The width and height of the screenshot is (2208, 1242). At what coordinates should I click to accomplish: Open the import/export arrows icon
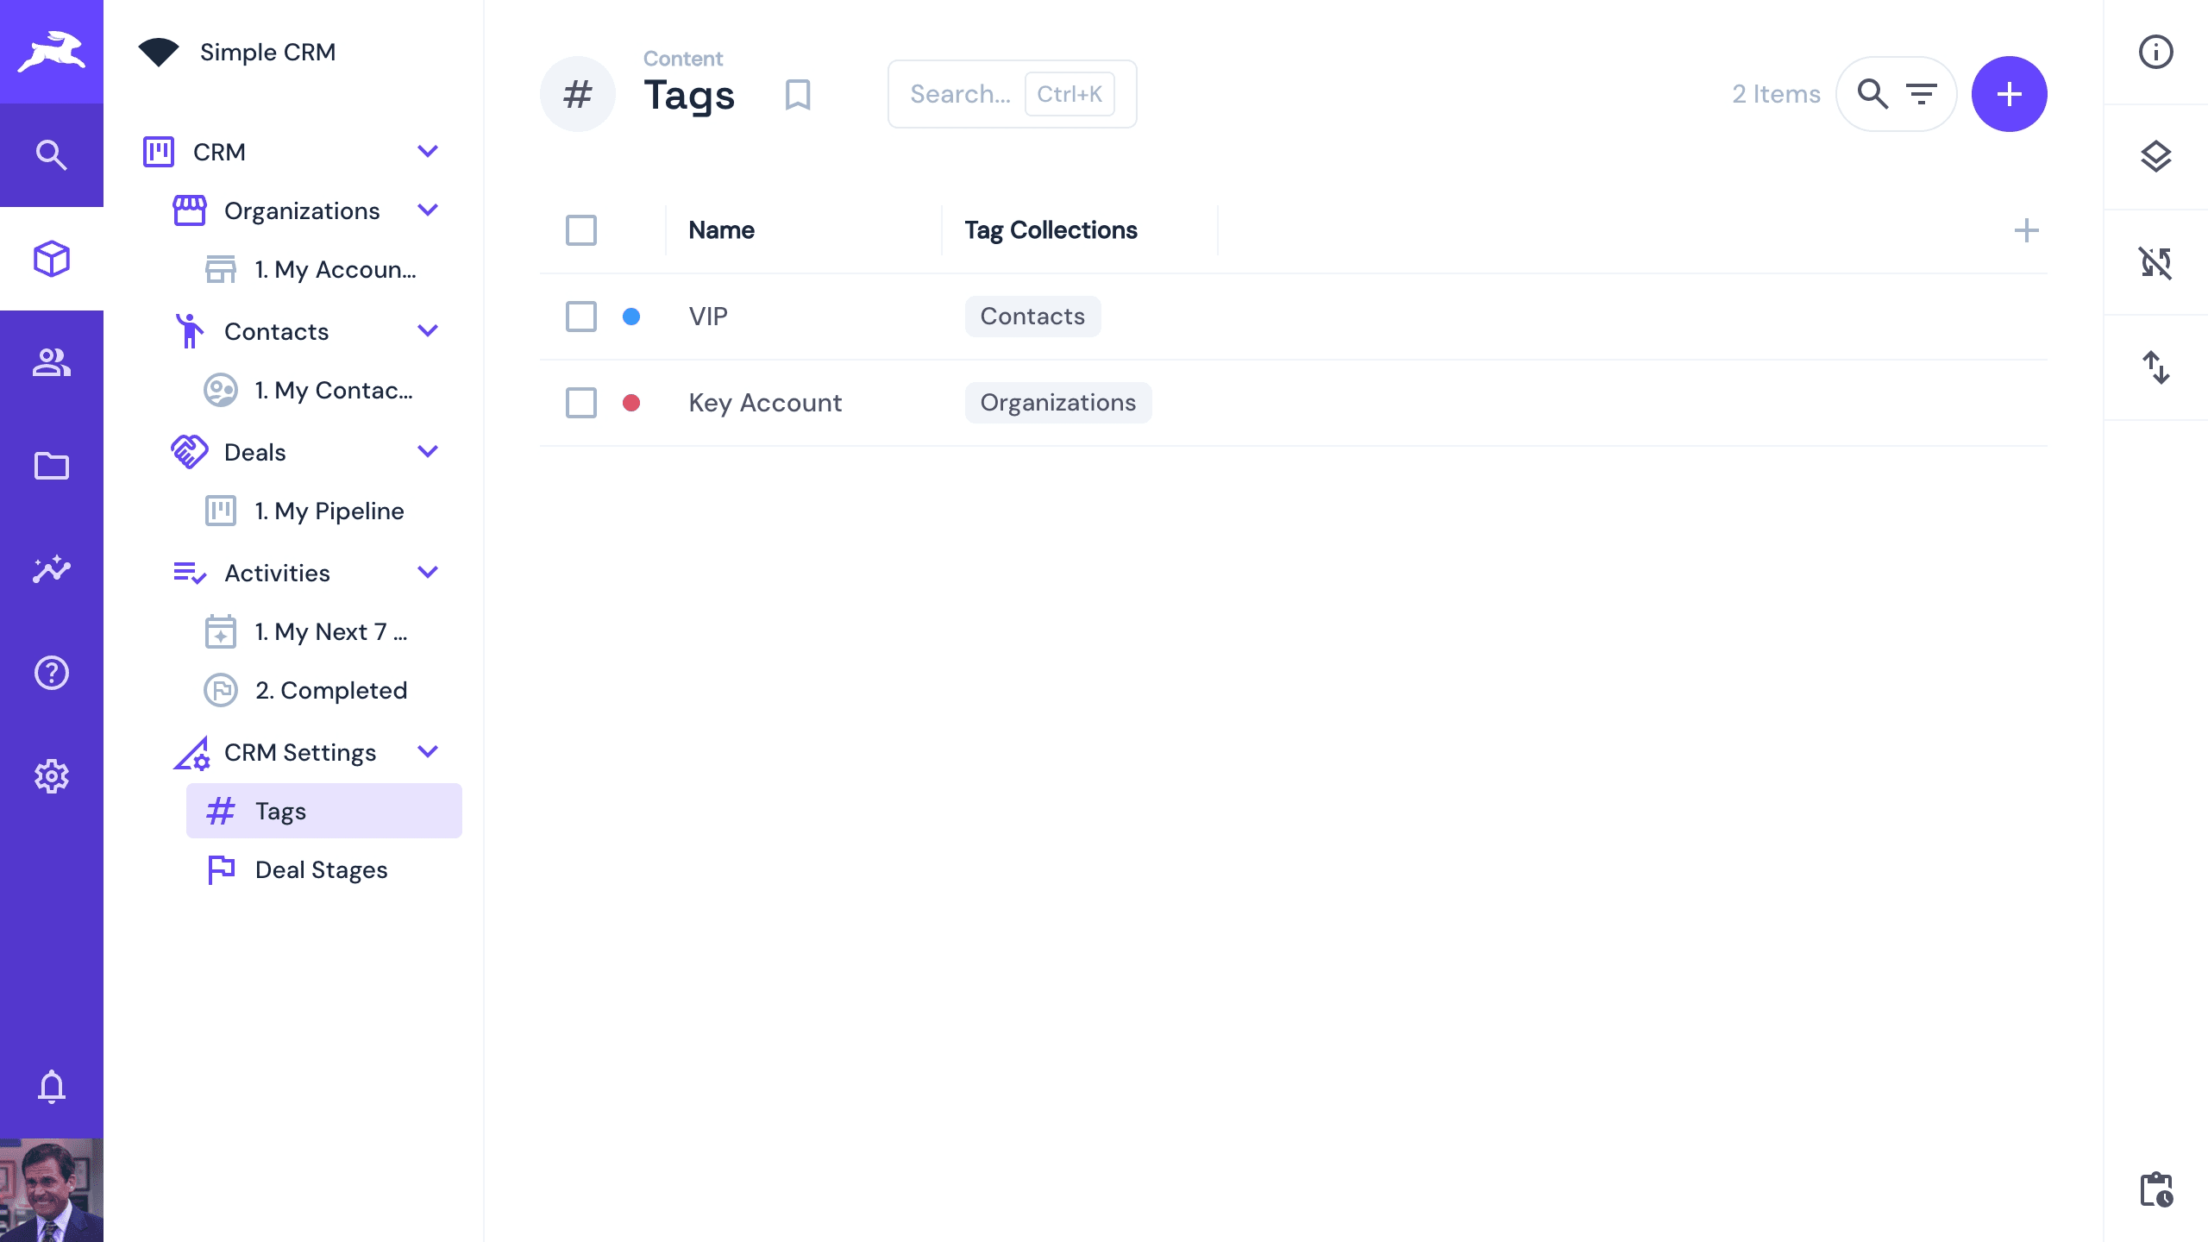(x=2155, y=367)
